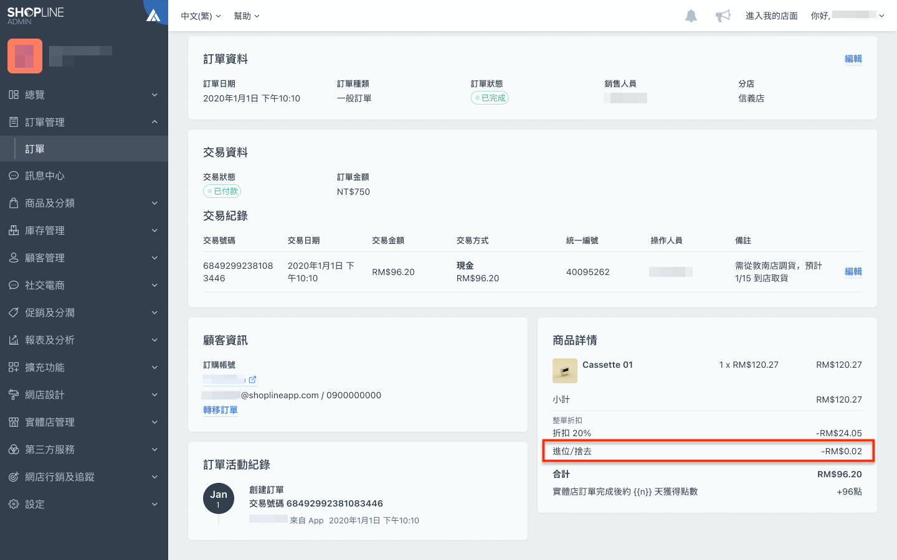Click the +96點 points value
The image size is (897, 560).
pos(849,492)
